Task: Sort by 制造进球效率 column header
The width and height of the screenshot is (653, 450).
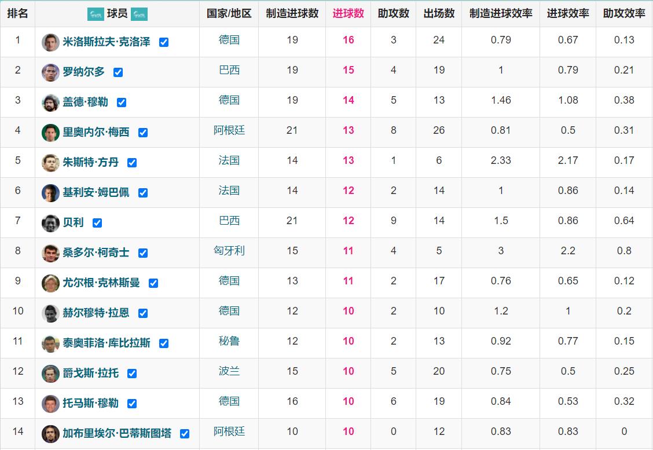Action: click(x=501, y=13)
